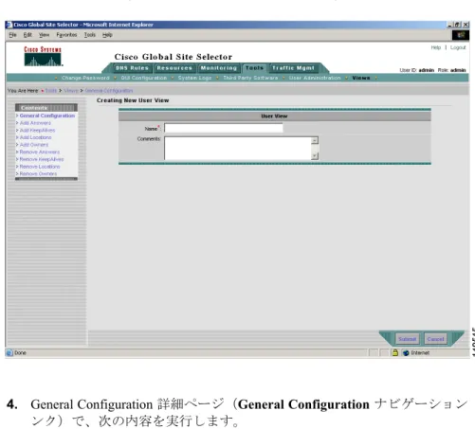
Task: Open Add Locations in Contents panel
Action: click(x=35, y=137)
